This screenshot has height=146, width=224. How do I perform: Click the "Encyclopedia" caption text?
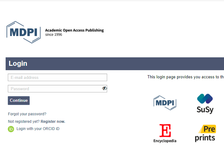pyautogui.click(x=165, y=141)
